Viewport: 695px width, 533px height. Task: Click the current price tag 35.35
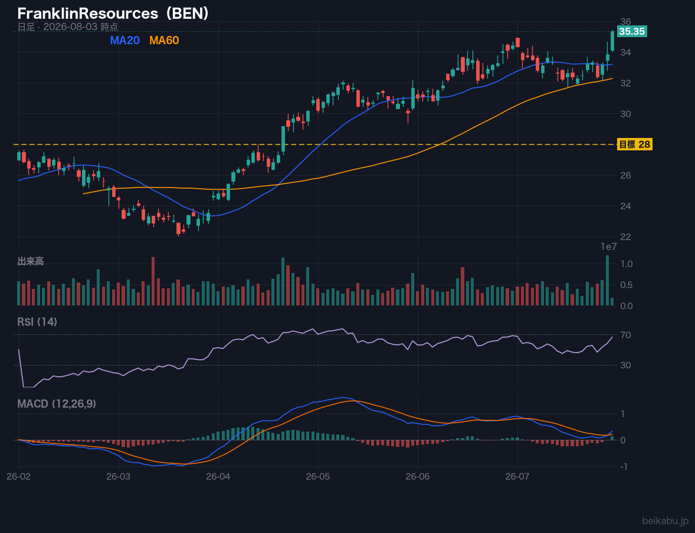[632, 31]
